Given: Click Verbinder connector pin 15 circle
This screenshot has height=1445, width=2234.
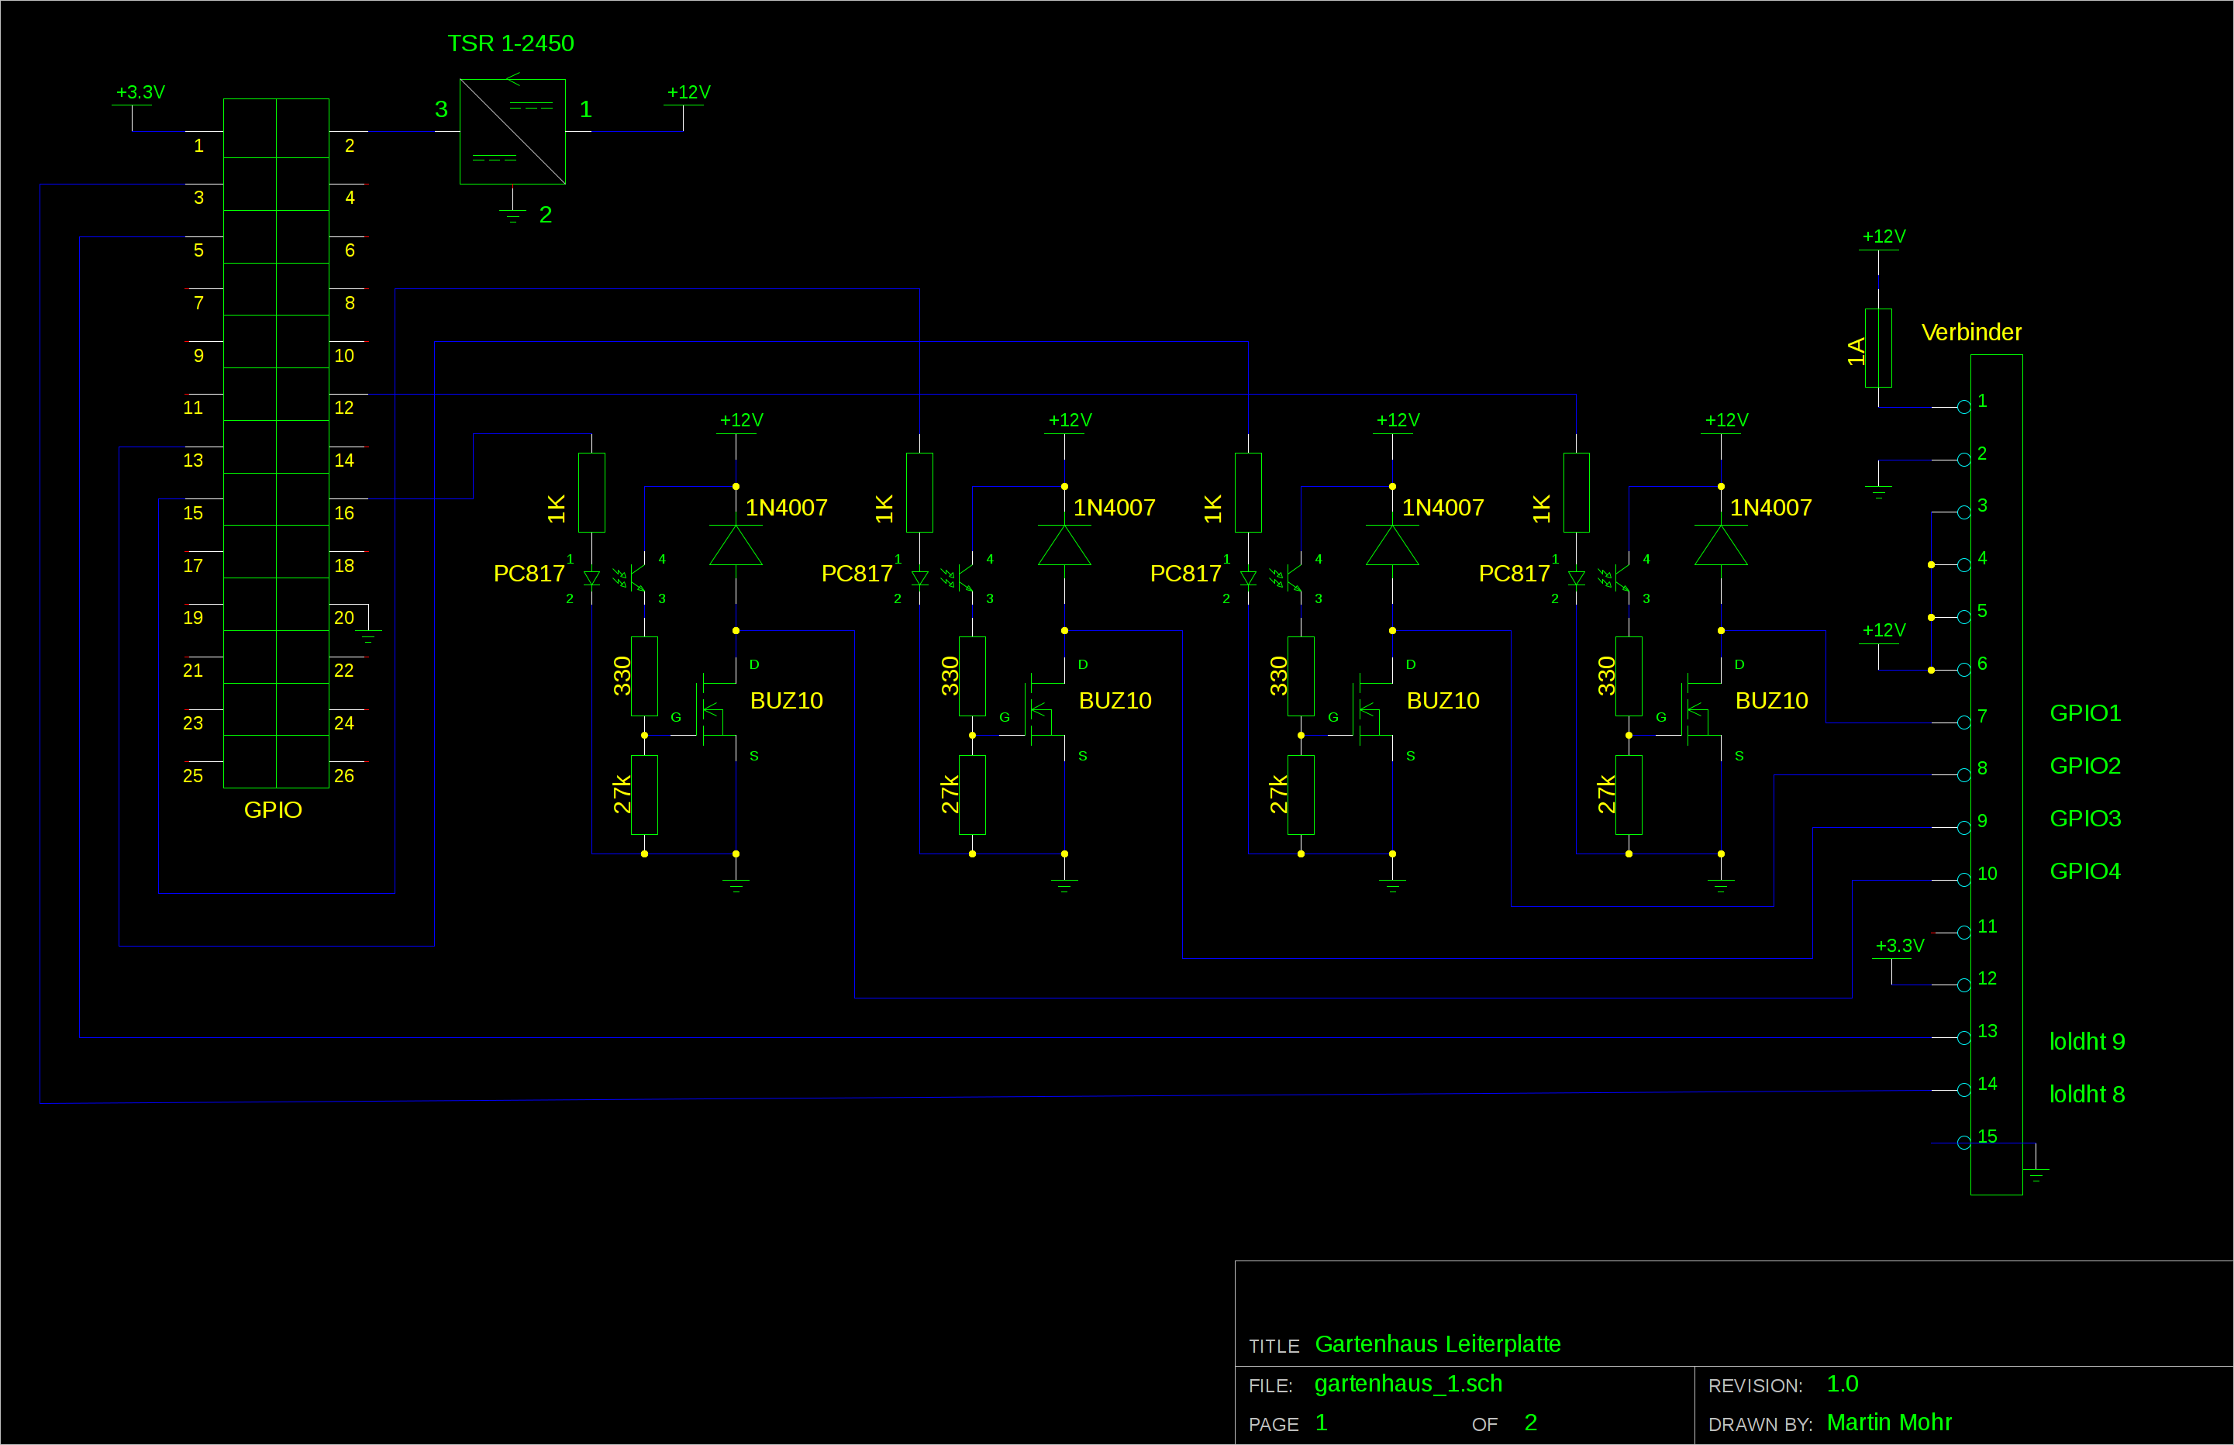Looking at the screenshot, I should (x=1963, y=1143).
